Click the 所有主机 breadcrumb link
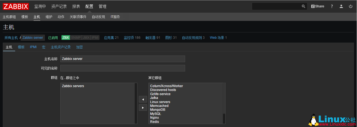 pyautogui.click(x=11, y=38)
